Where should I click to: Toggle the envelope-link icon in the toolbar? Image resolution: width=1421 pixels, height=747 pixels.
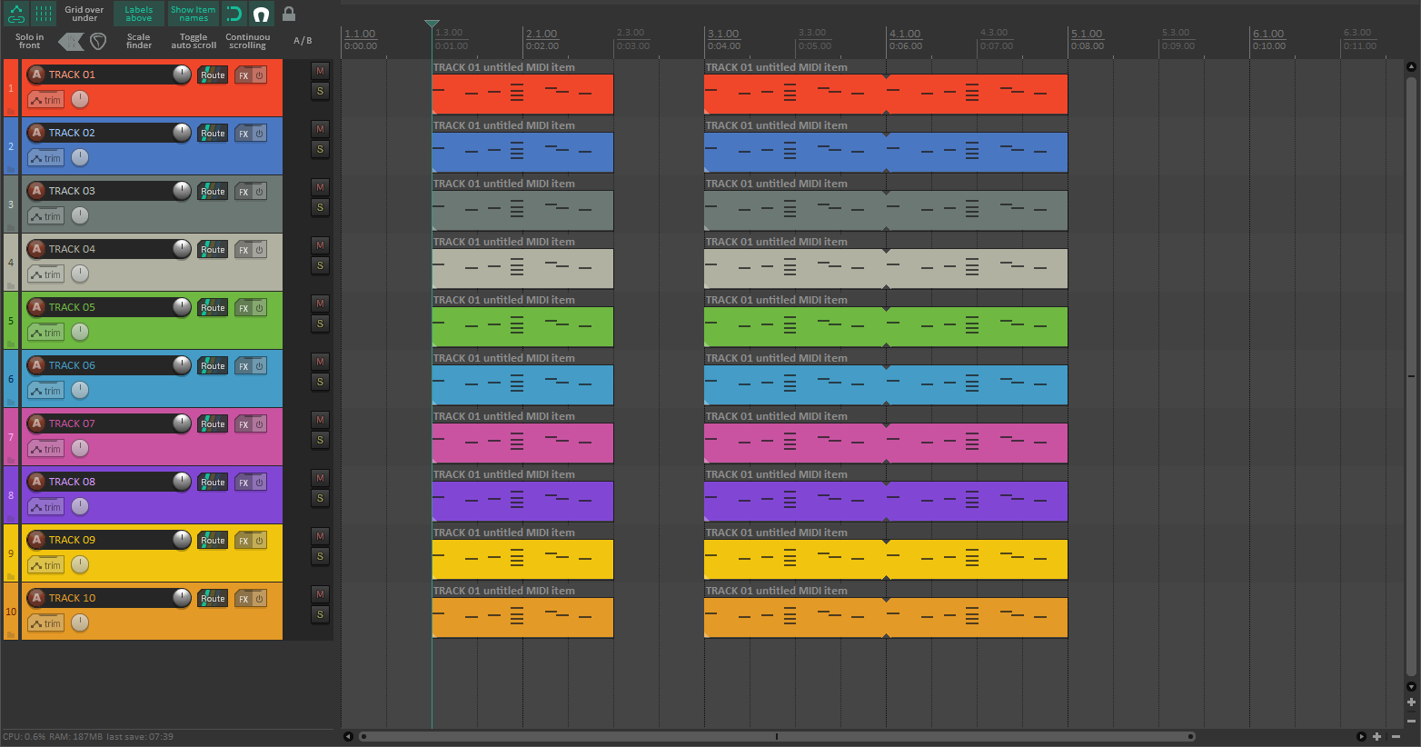(16, 14)
